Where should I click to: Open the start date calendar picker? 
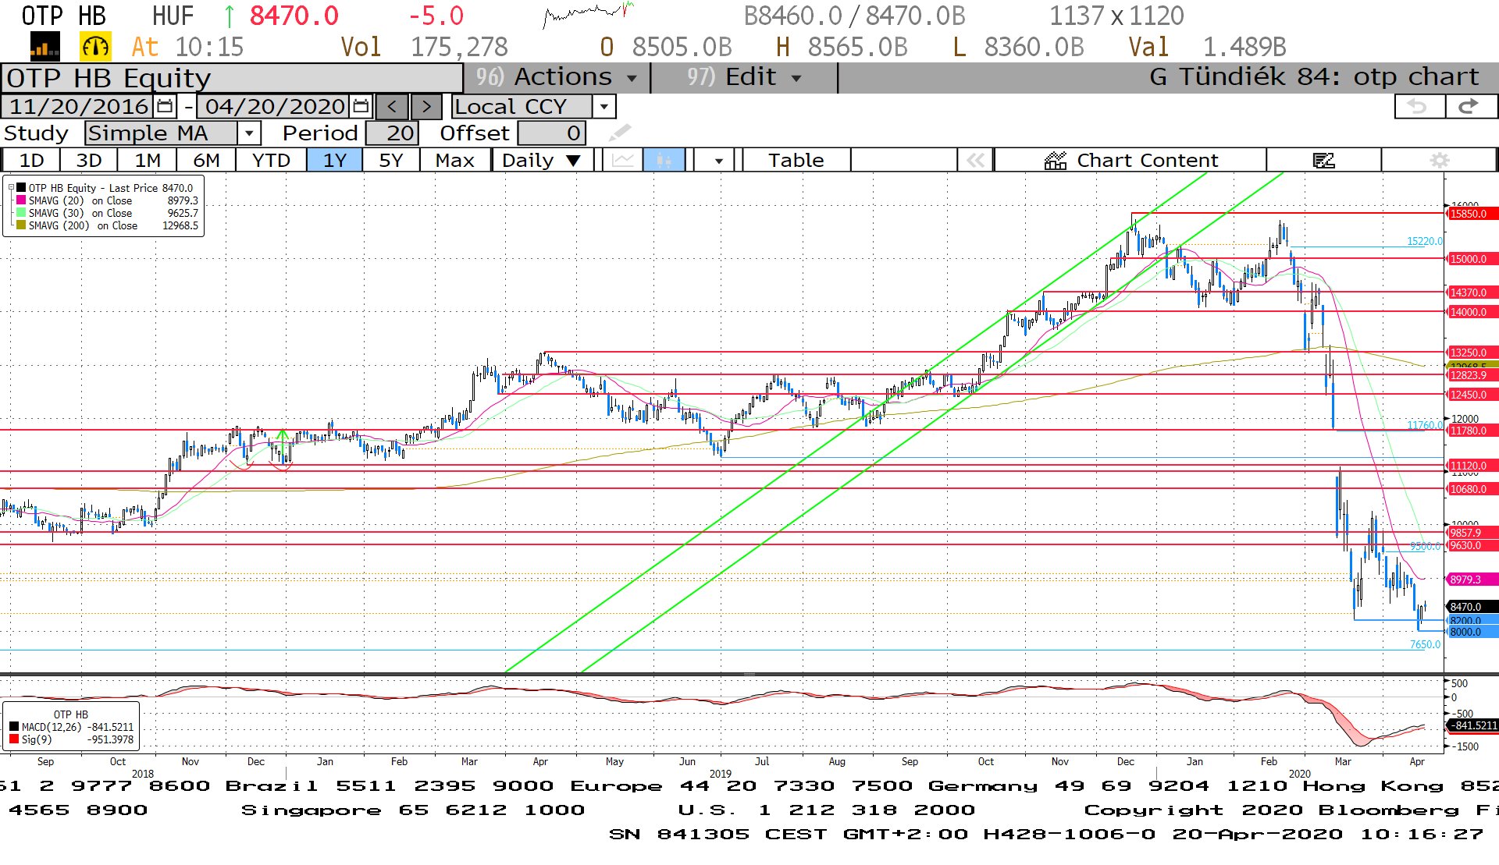(x=165, y=106)
